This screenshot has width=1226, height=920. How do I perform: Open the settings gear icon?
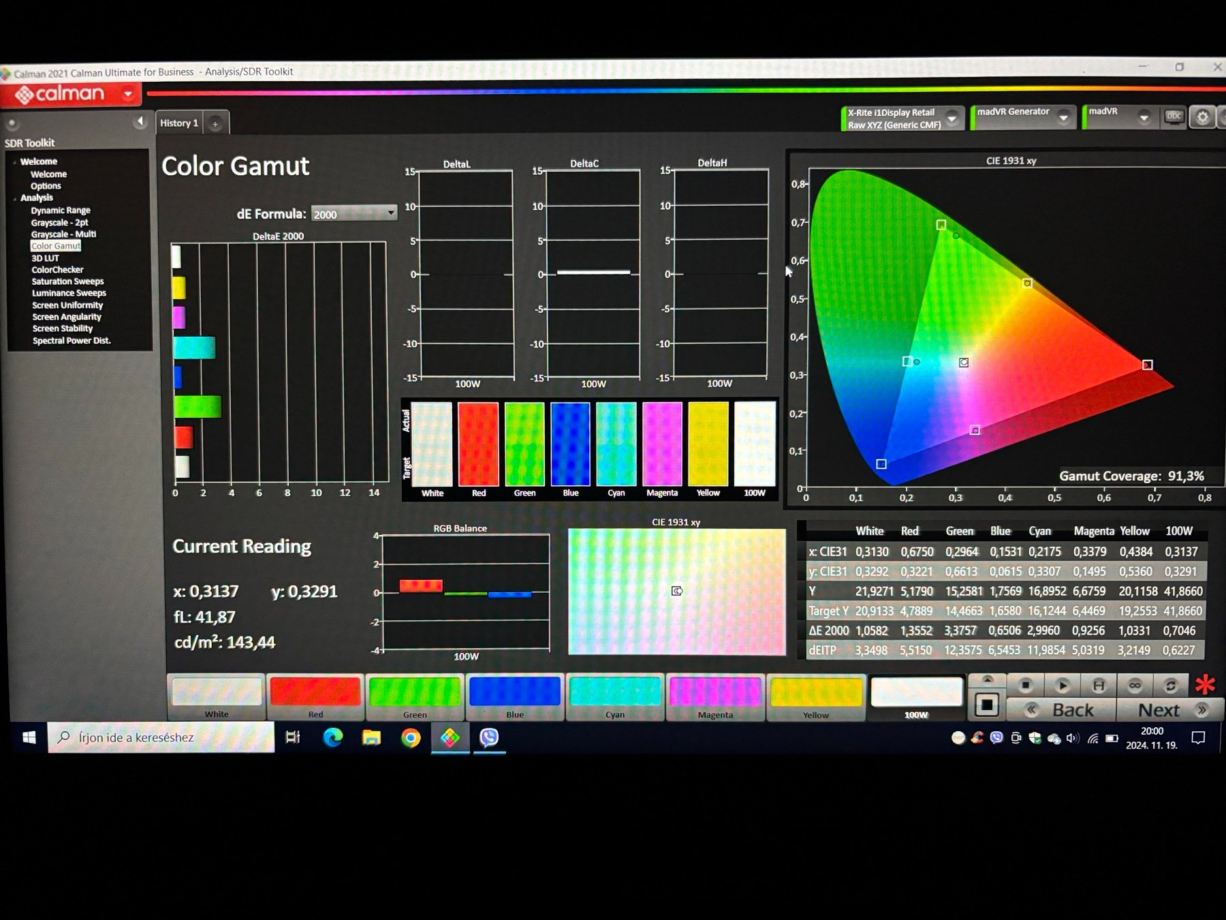click(1202, 117)
